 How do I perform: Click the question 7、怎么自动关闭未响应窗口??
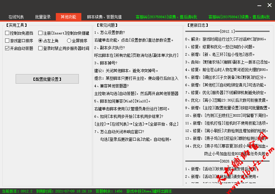[x=119, y=132]
